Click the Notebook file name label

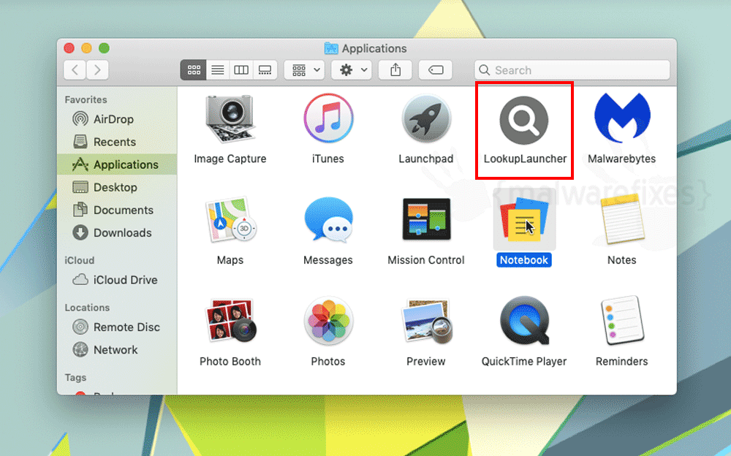click(524, 260)
